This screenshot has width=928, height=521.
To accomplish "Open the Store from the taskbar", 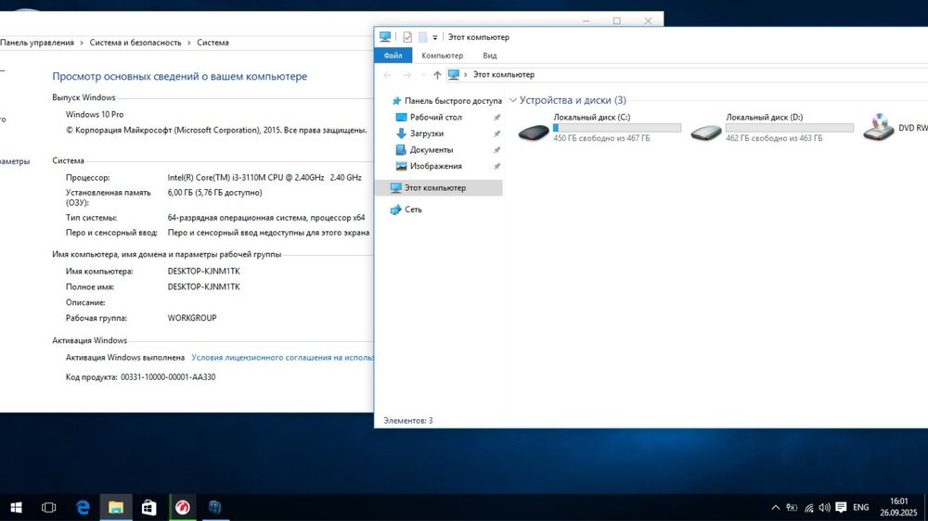I will tap(149, 507).
